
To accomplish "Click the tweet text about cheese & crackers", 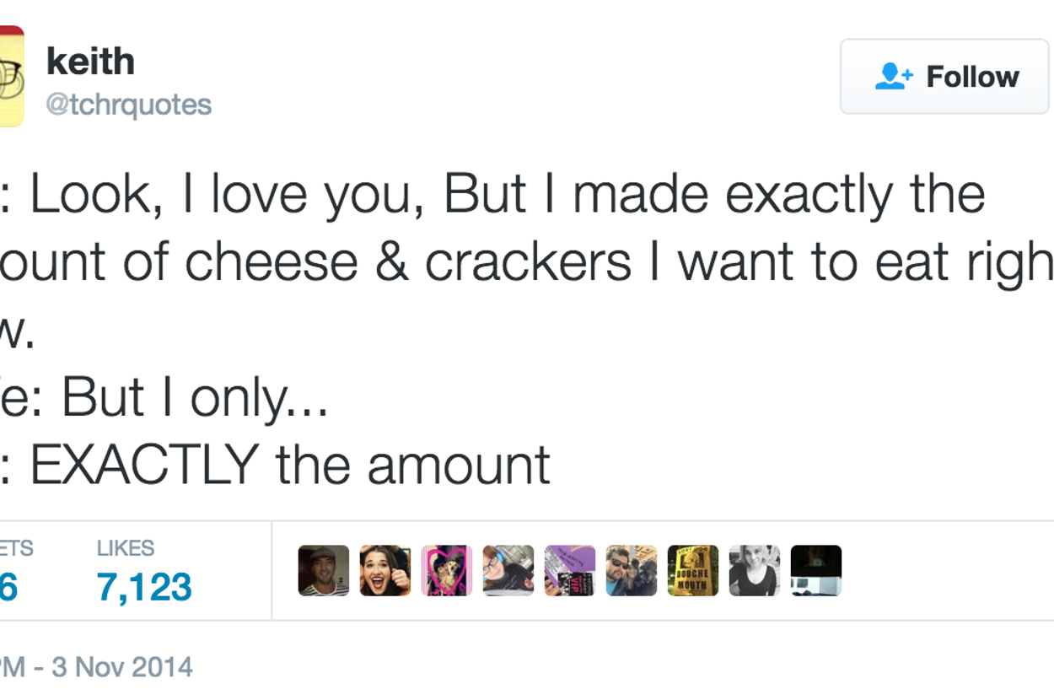I will point(523,261).
